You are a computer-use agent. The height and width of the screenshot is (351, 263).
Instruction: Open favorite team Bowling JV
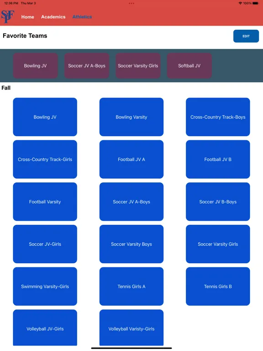tap(35, 66)
